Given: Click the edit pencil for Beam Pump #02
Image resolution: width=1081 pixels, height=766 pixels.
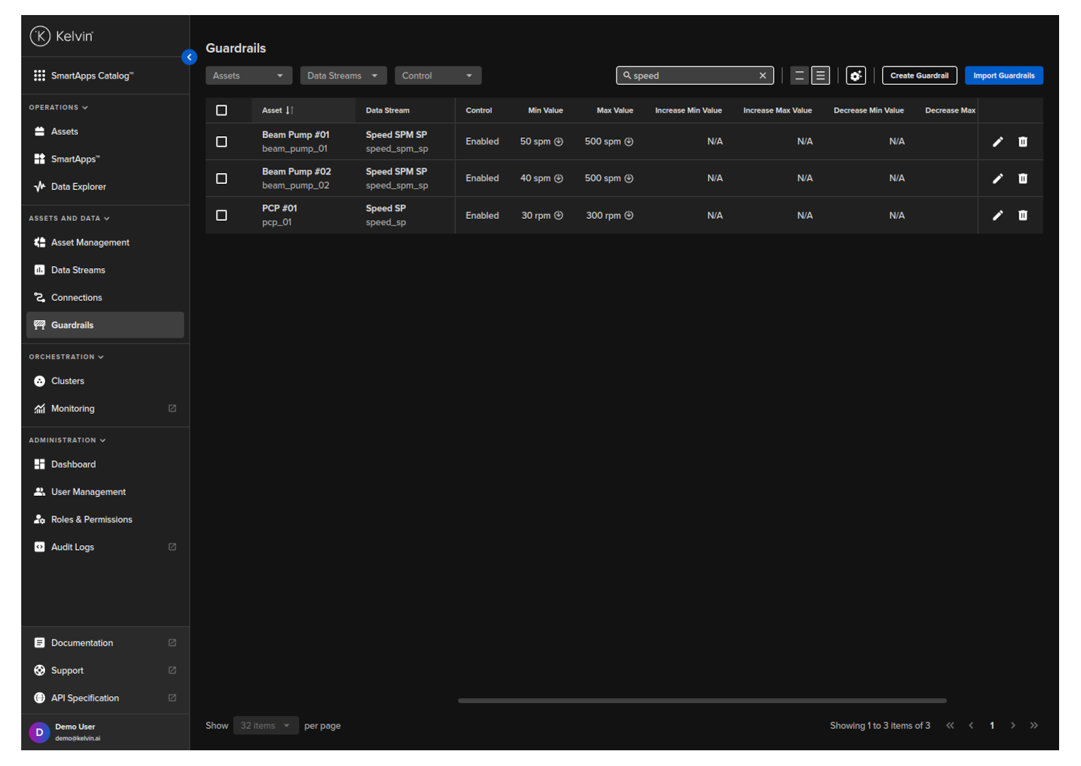Looking at the screenshot, I should coord(998,179).
